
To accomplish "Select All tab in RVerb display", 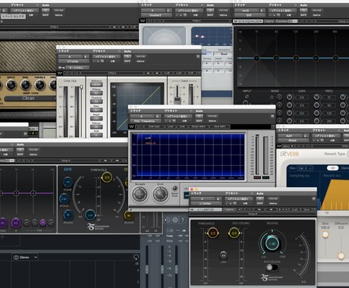I will click(333, 168).
